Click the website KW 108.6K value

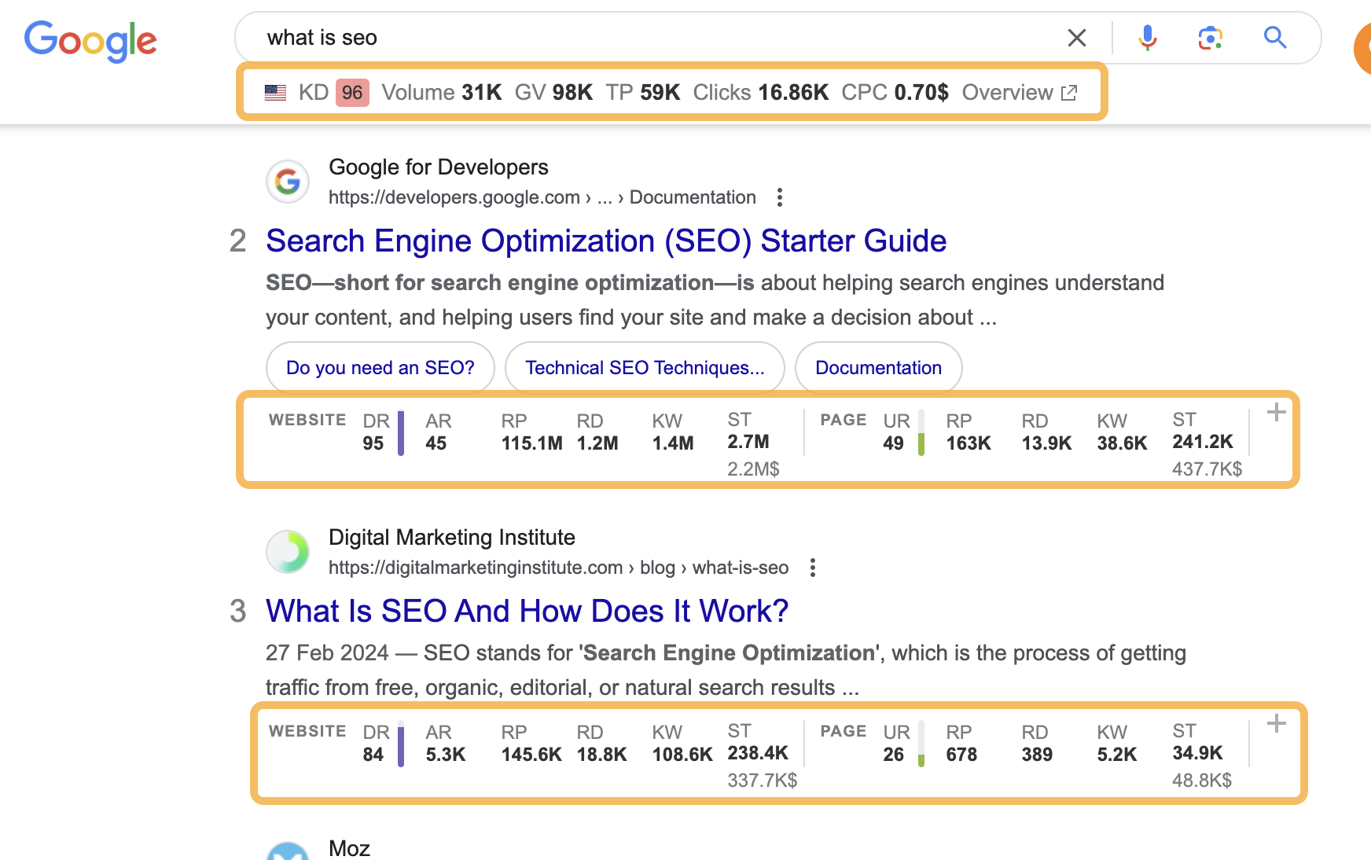[682, 755]
